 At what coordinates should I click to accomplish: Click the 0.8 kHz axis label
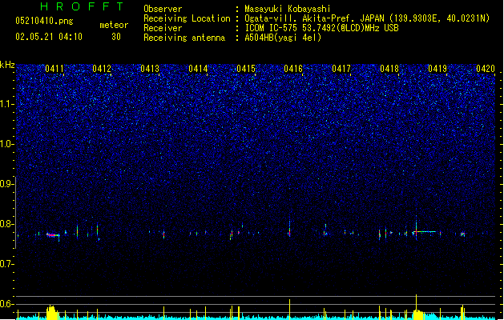coord(7,224)
